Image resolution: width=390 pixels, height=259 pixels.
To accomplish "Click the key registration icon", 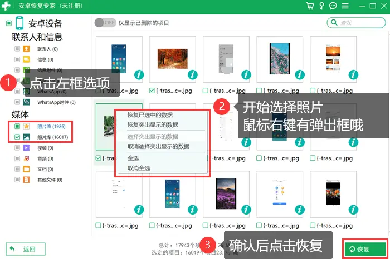I will (x=321, y=6).
